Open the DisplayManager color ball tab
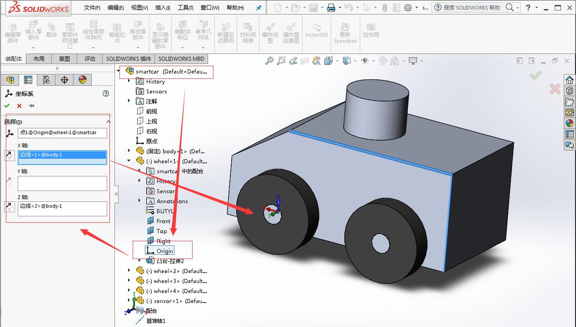Screen dimensions: 576x327 pyautogui.click(x=82, y=80)
